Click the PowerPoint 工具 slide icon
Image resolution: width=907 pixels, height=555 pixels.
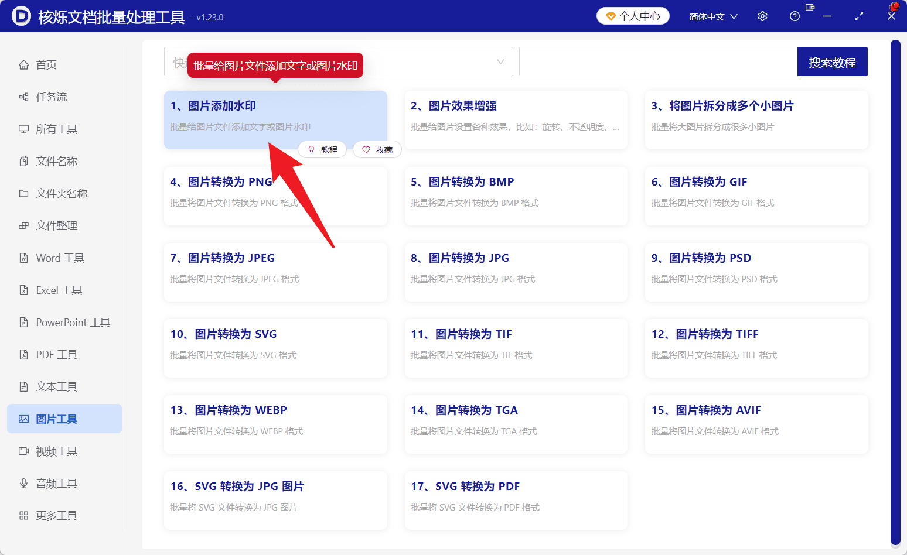23,323
